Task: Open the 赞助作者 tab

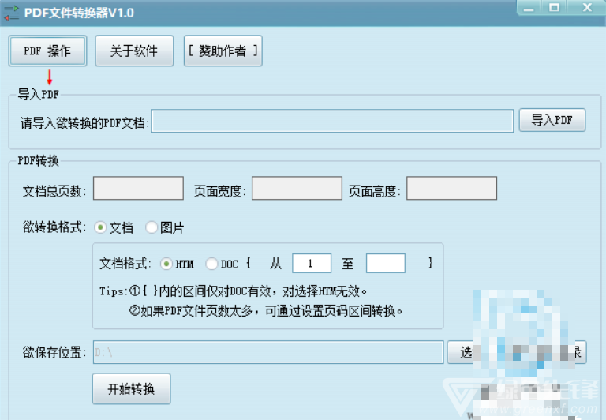Action: pos(223,51)
